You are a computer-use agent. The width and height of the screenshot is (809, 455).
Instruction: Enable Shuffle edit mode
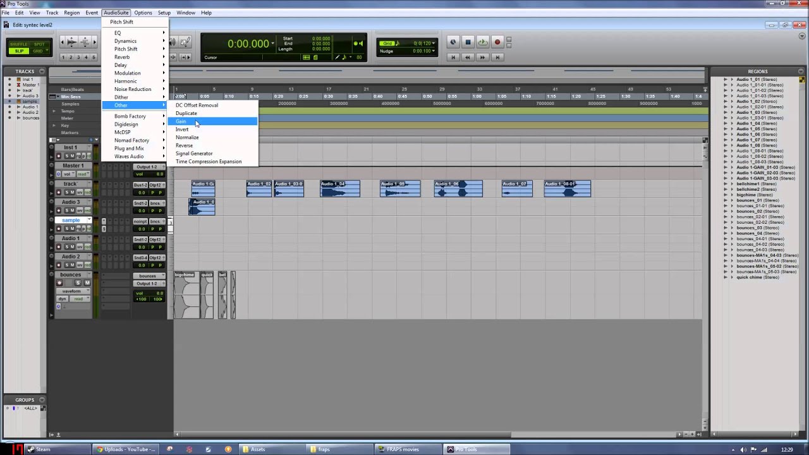point(20,44)
